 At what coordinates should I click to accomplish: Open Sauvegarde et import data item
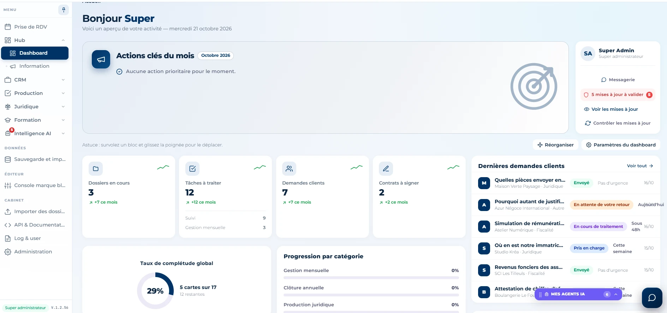(35, 159)
